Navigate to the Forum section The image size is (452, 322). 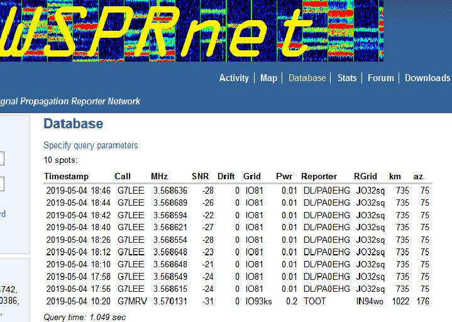point(380,78)
